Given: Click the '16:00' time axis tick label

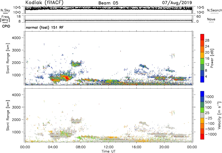Looking at the screenshot, I should (136, 147).
